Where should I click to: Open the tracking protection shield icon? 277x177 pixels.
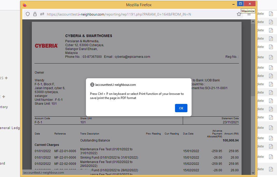(x=28, y=14)
